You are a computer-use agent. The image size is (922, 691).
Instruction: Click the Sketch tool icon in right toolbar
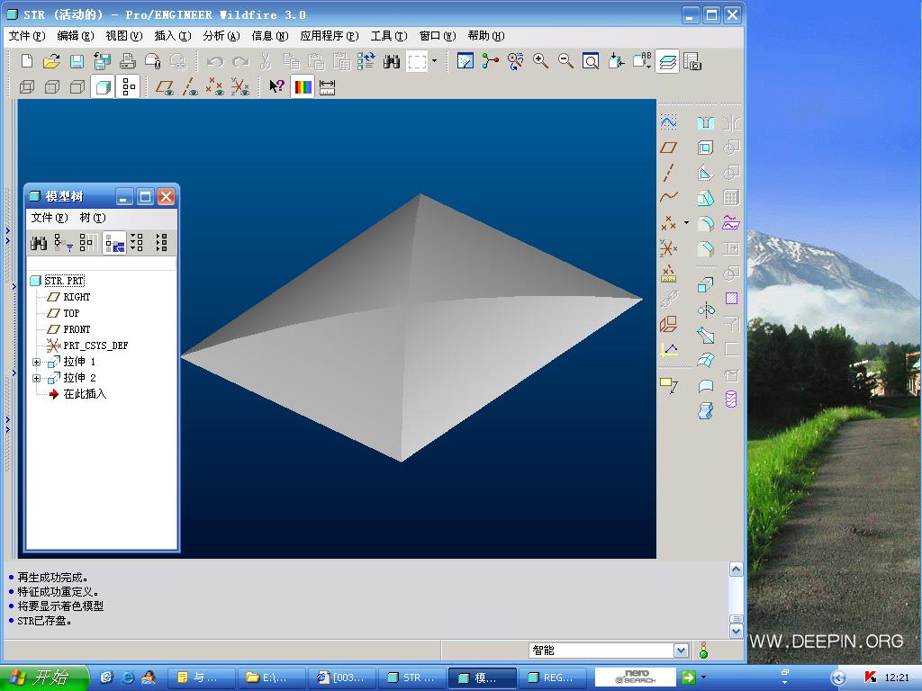pos(669,122)
